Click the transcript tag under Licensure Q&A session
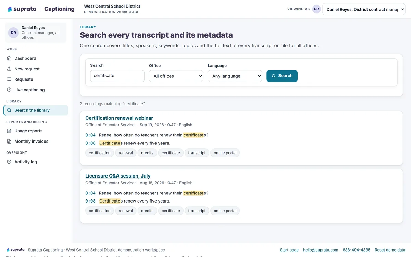 click(197, 211)
